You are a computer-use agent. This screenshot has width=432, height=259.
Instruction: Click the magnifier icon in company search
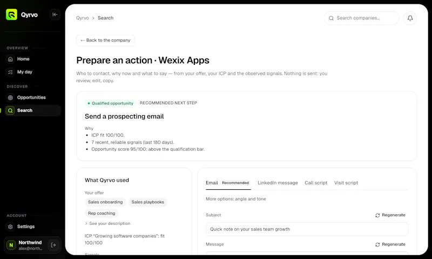(x=331, y=18)
